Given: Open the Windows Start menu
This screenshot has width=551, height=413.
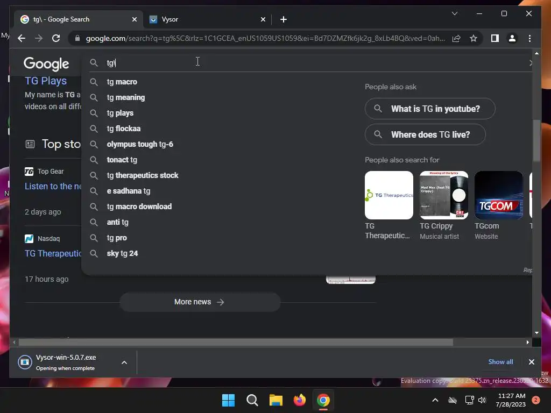Looking at the screenshot, I should pos(228,400).
